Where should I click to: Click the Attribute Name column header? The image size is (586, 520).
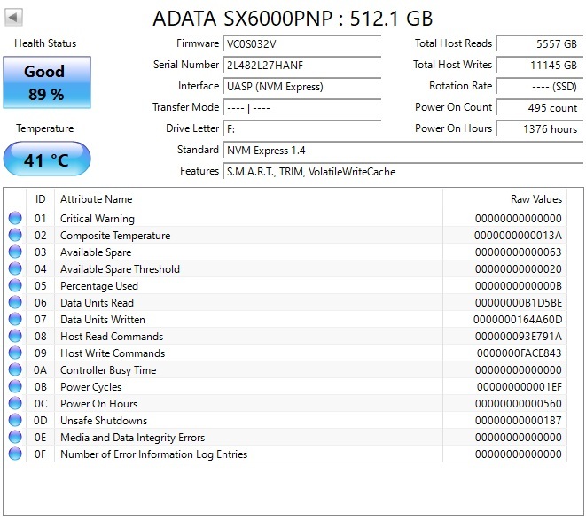96,199
